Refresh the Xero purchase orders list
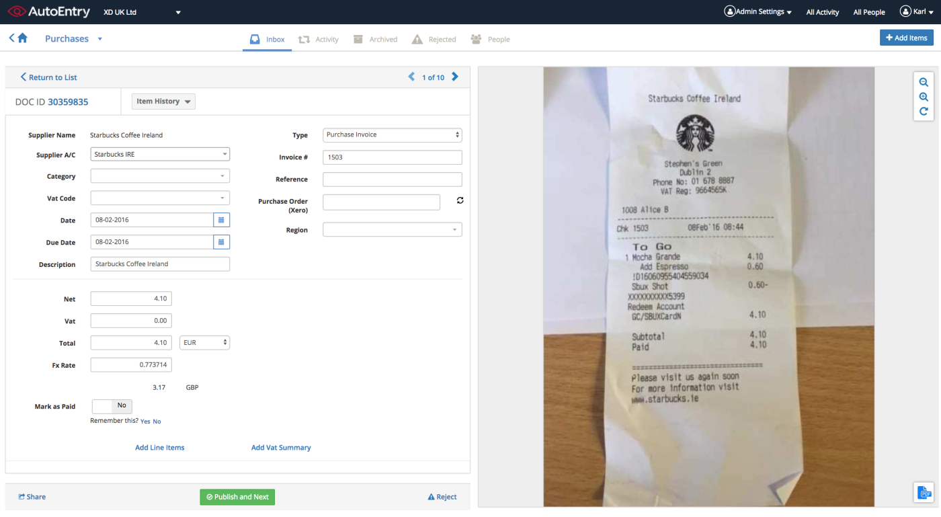 click(x=460, y=200)
